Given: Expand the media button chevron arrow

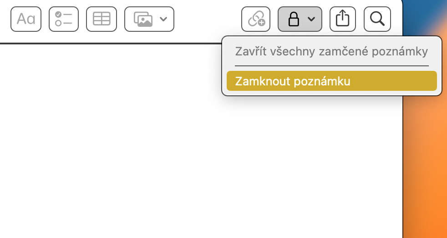Looking at the screenshot, I should pyautogui.click(x=164, y=19).
